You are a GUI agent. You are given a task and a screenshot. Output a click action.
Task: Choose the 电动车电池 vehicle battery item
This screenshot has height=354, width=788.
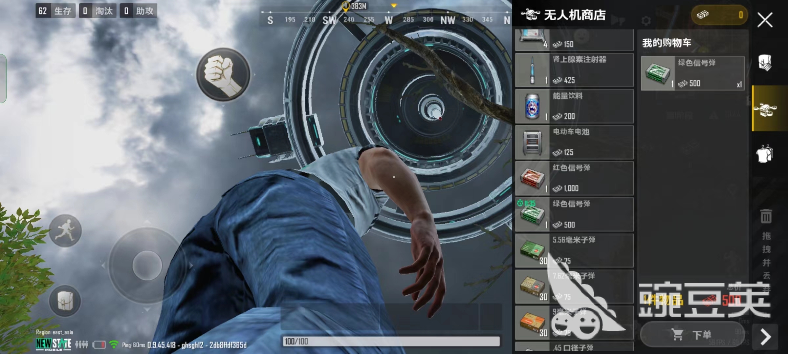click(x=574, y=142)
